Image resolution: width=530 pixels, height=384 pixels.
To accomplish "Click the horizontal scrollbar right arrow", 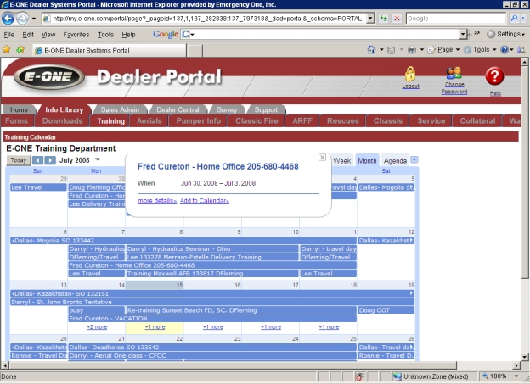I will click(x=516, y=365).
